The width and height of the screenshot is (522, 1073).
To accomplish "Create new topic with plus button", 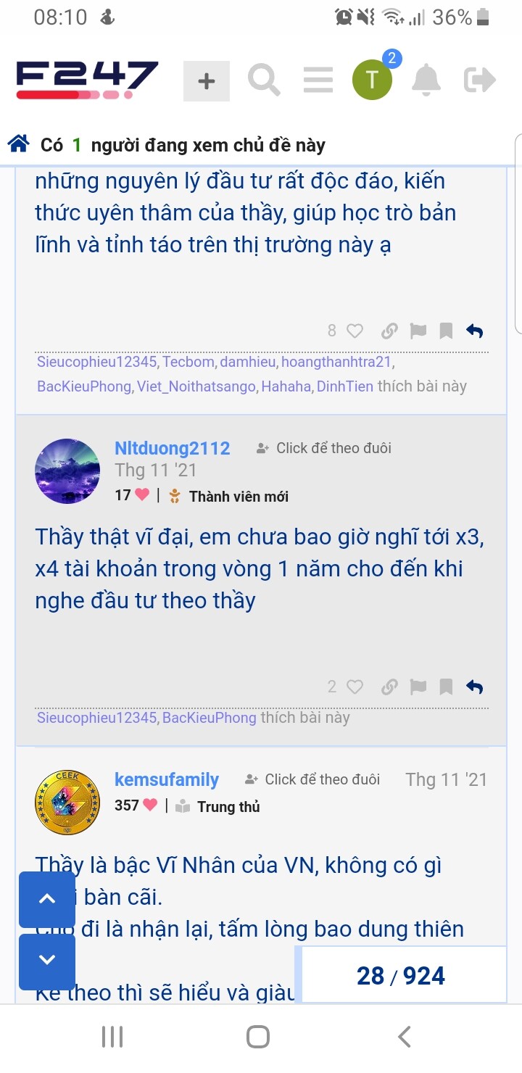I will click(x=207, y=80).
